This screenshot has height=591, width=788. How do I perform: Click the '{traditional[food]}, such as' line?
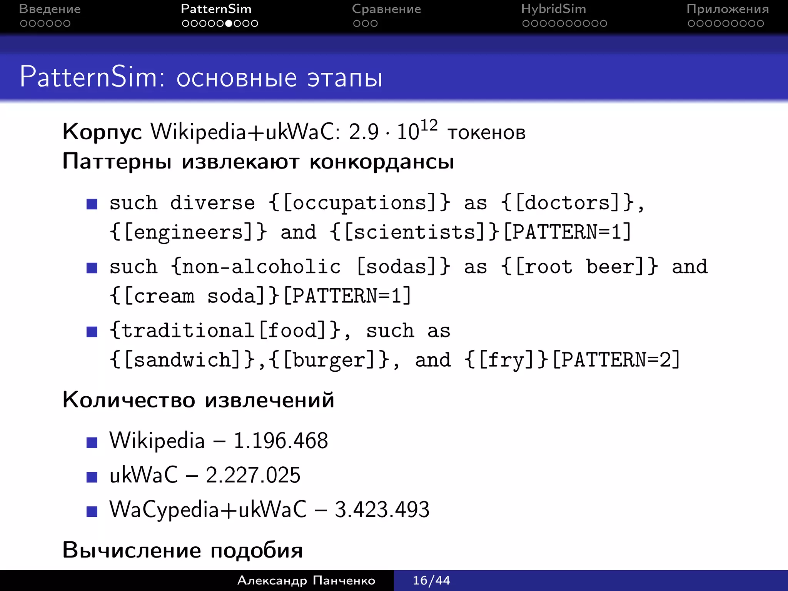point(280,331)
